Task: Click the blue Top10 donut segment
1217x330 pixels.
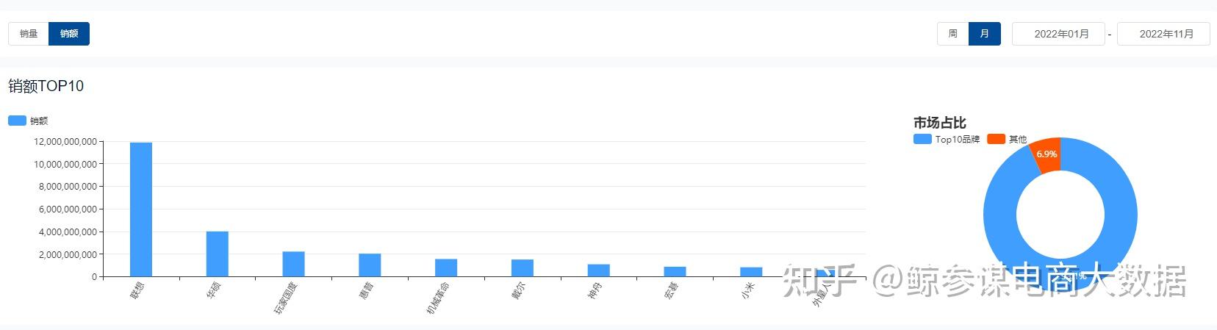Action: click(1000, 220)
